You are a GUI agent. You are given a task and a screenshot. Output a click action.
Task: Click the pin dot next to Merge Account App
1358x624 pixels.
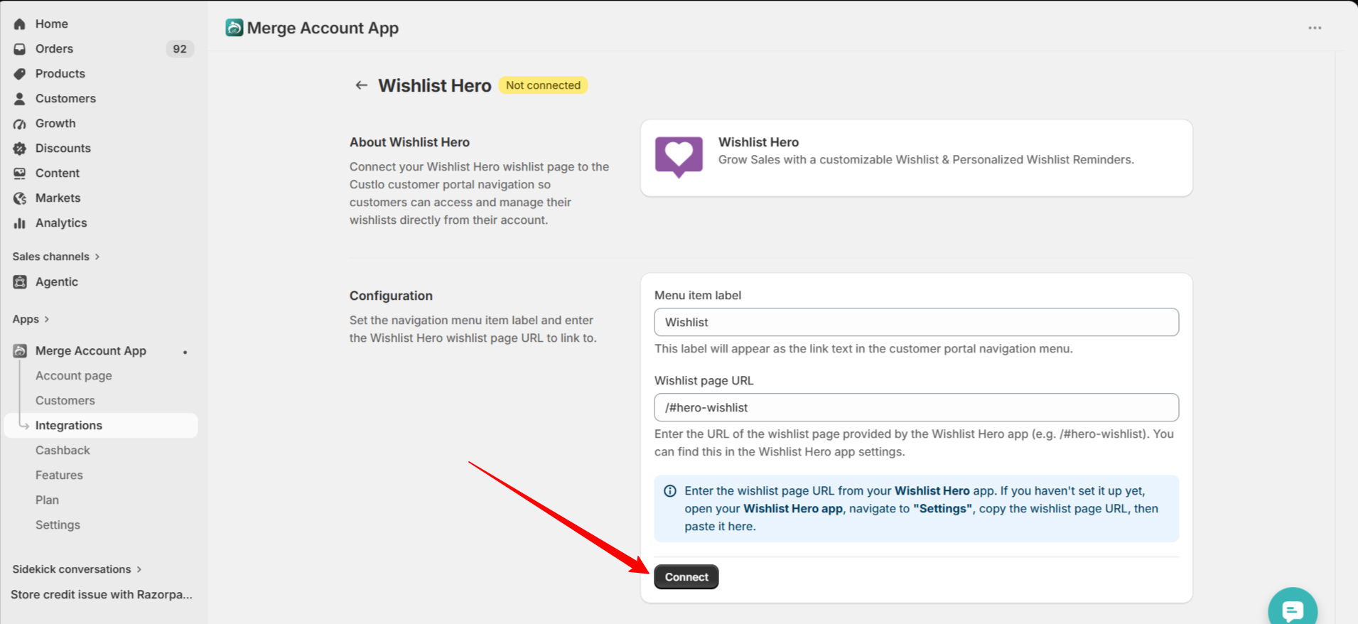click(185, 352)
